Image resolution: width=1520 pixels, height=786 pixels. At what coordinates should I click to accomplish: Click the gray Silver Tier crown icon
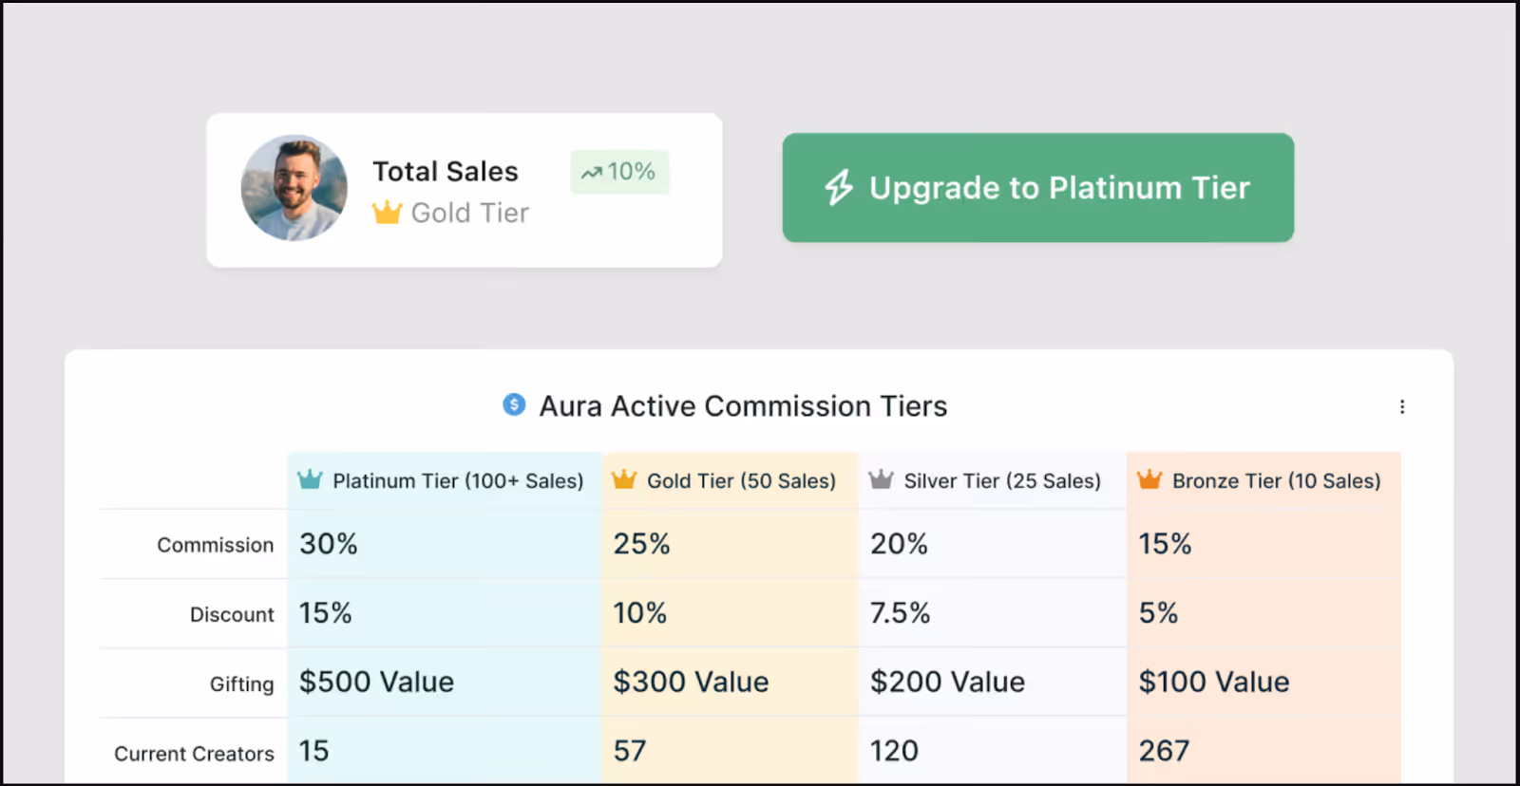[881, 479]
